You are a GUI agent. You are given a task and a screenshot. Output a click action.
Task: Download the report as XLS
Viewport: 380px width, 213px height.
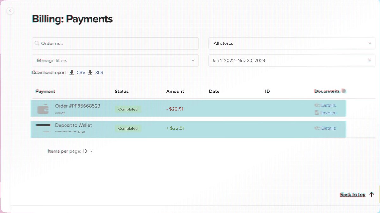click(99, 73)
